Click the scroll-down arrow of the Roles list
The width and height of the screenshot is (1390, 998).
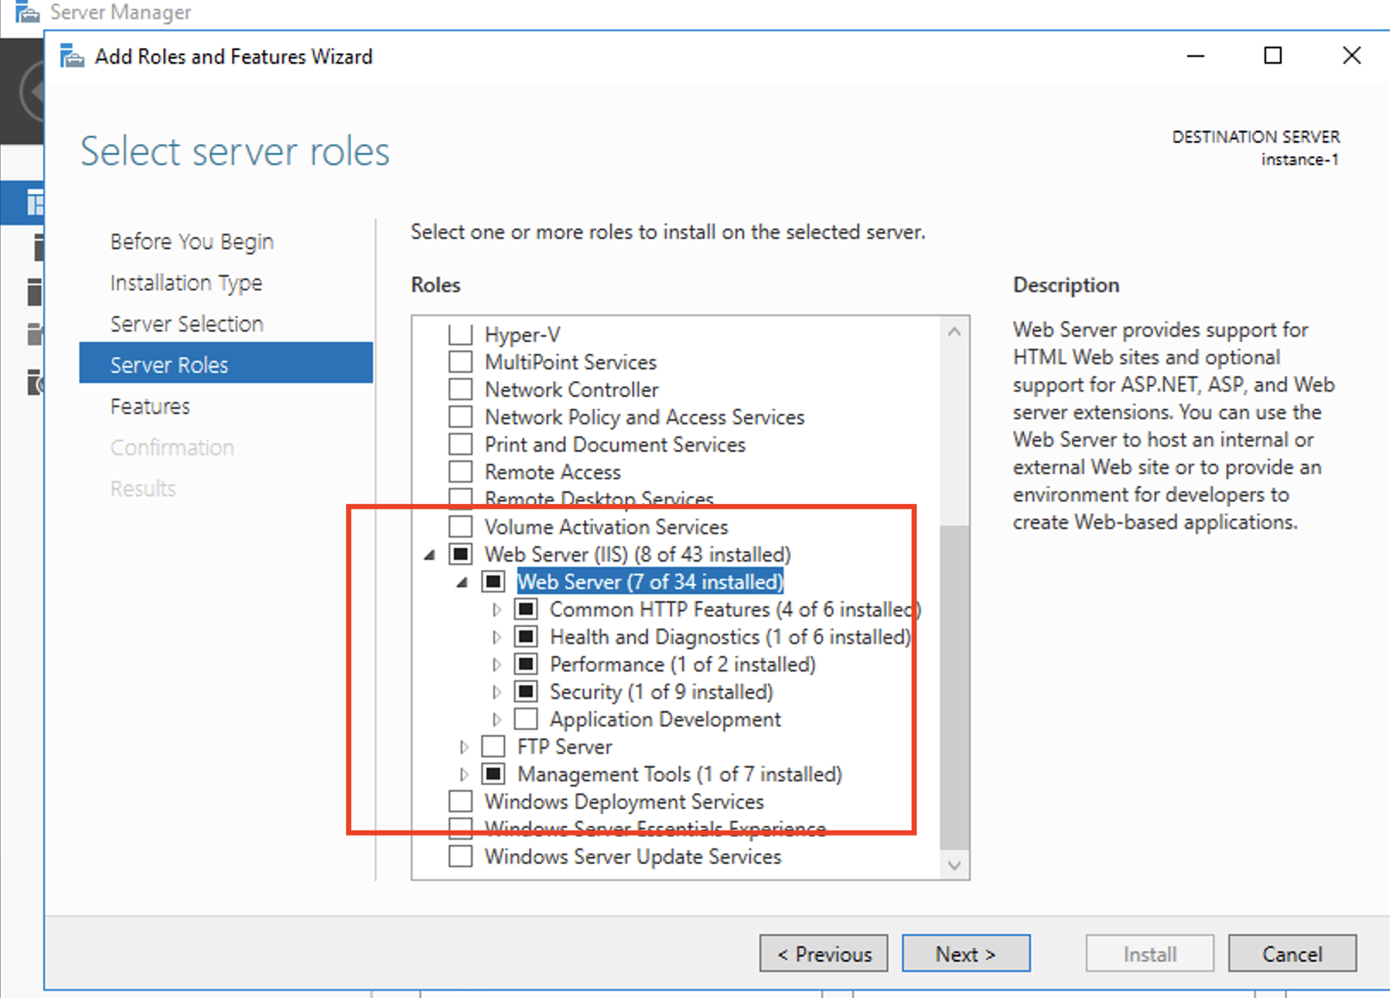[954, 866]
